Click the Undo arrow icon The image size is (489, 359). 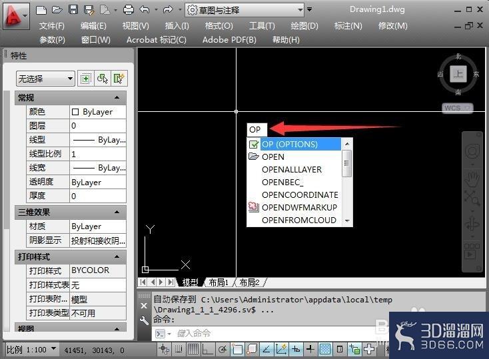pyautogui.click(x=145, y=10)
